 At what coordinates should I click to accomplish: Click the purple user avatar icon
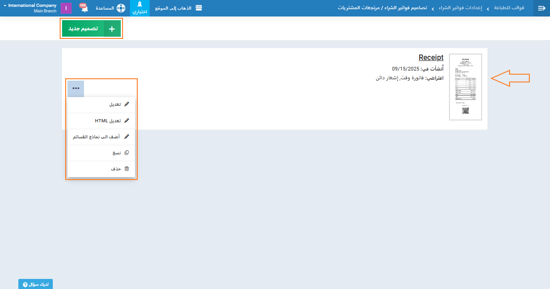(x=66, y=8)
